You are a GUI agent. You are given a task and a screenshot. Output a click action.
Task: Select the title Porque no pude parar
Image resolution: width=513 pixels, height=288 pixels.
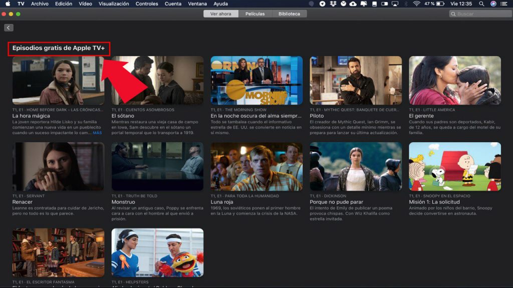(336, 202)
